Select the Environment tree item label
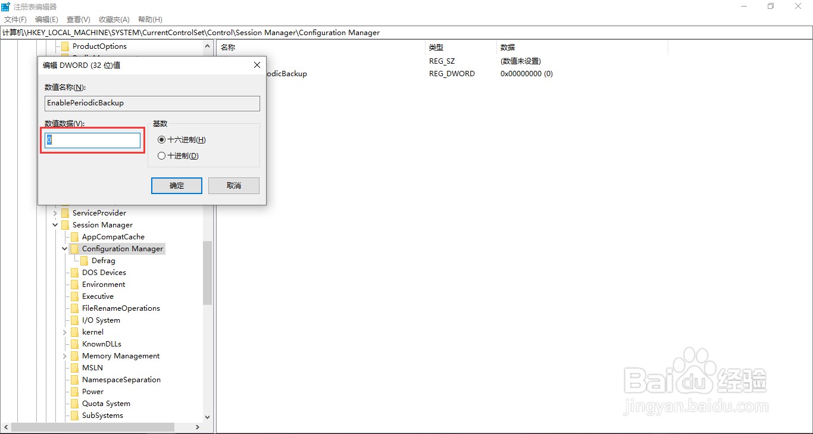The width and height of the screenshot is (813, 434). [104, 285]
